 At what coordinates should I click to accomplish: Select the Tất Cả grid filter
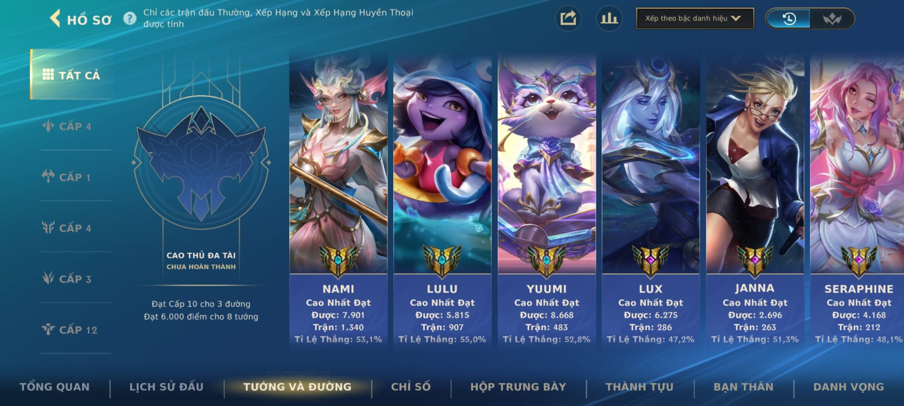coord(72,75)
